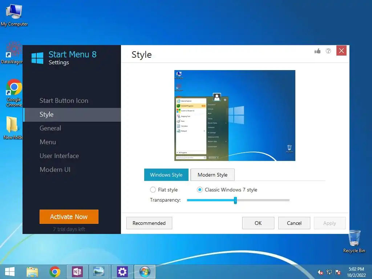The width and height of the screenshot is (372, 279).
Task: Click the style preview thumbnail image
Action: point(235,116)
